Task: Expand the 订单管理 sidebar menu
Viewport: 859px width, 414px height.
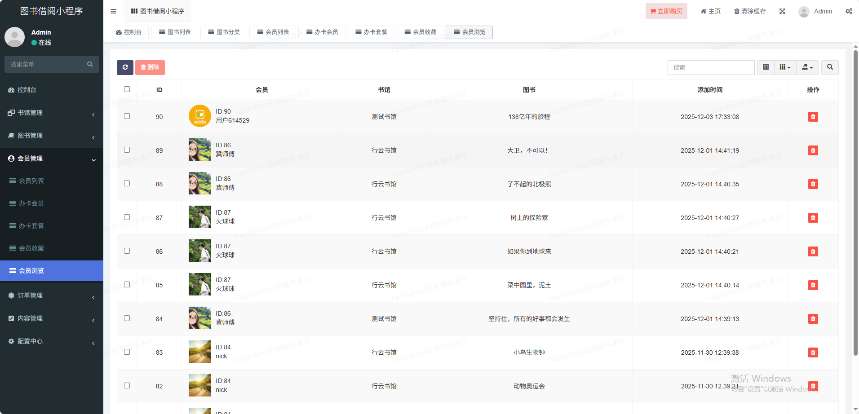Action: tap(52, 295)
